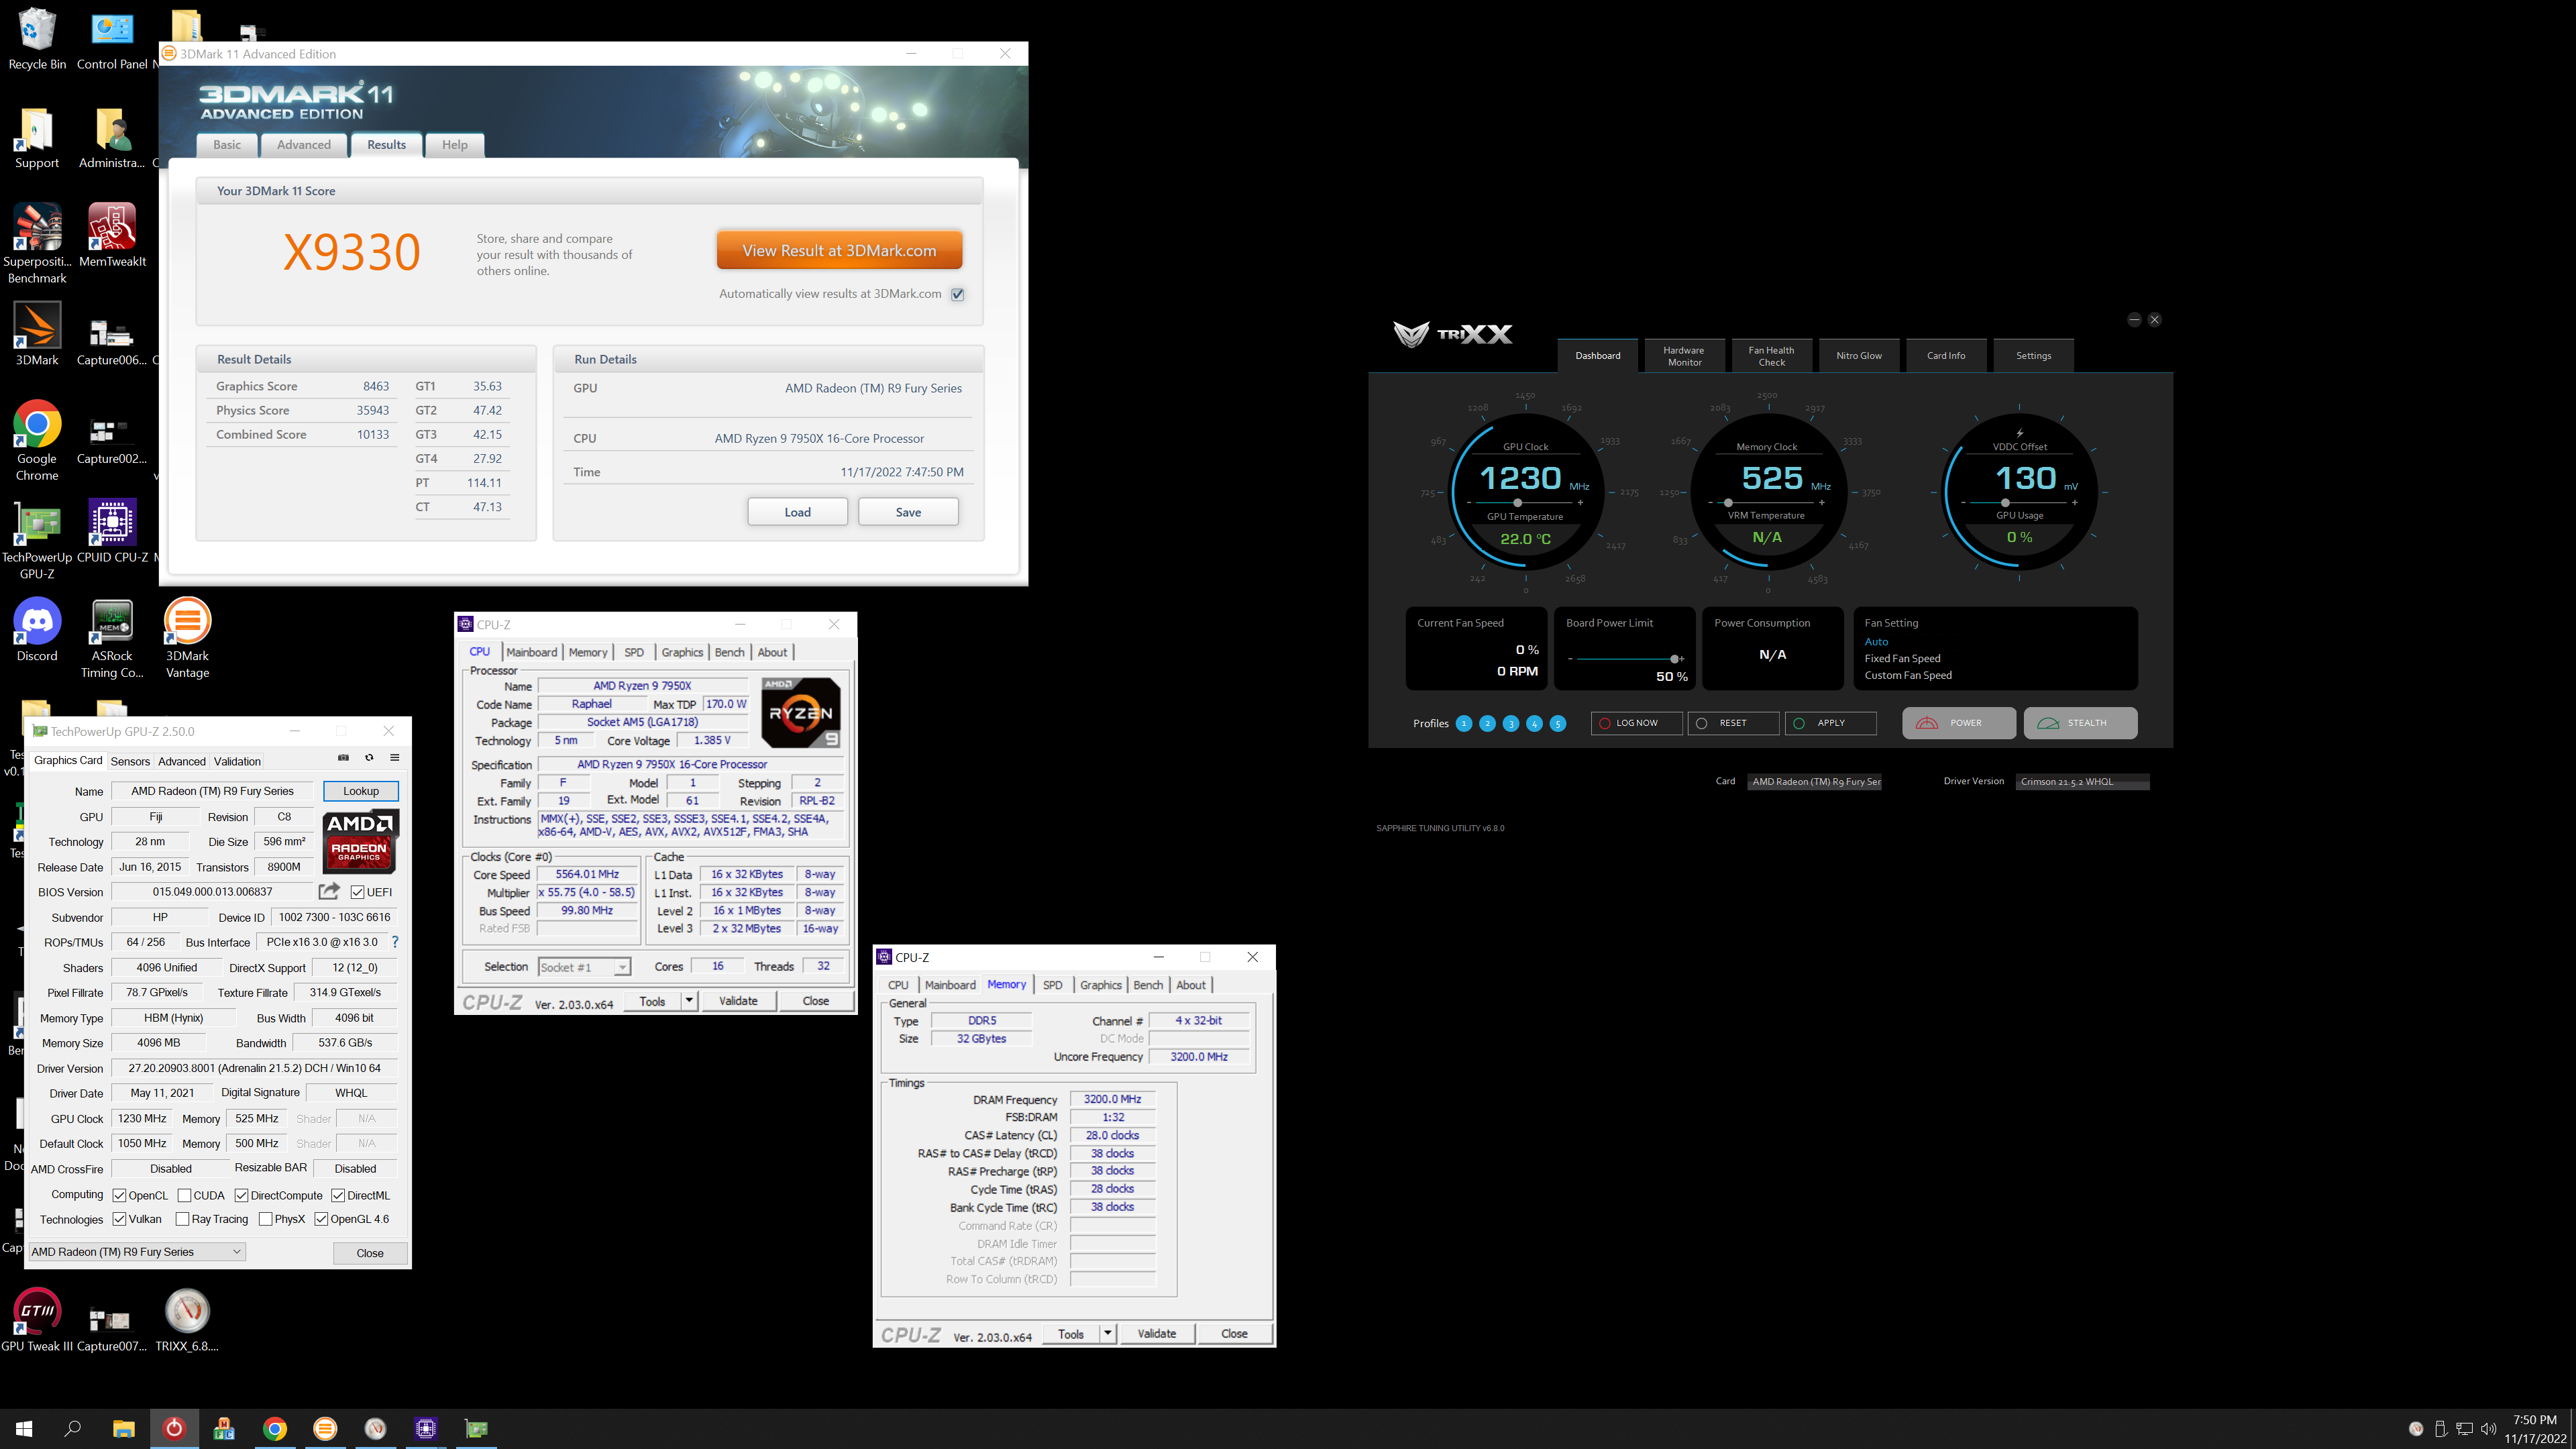Click the Windows Start button

click(x=24, y=1429)
